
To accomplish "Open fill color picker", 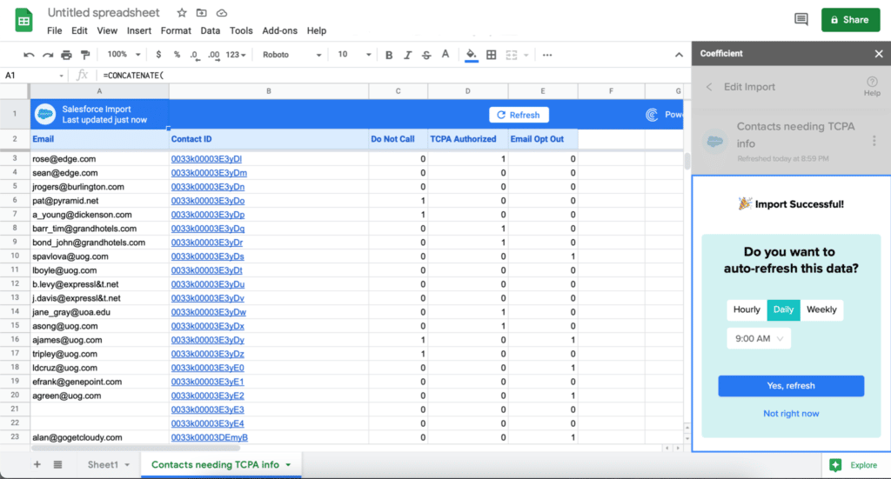I will [471, 55].
